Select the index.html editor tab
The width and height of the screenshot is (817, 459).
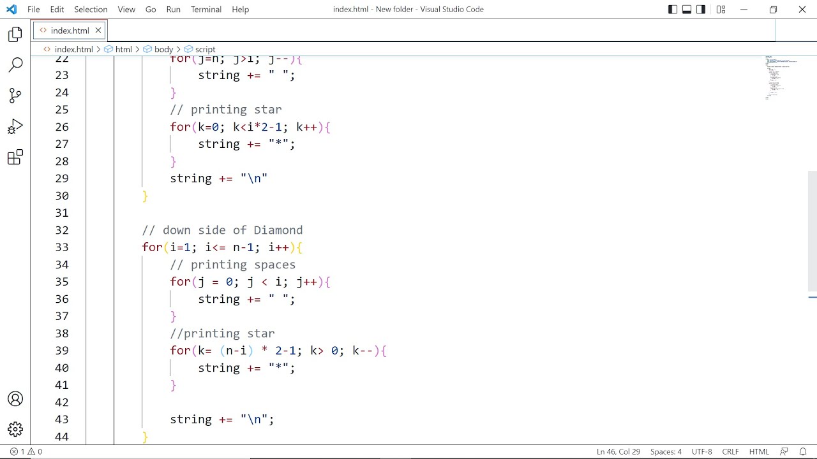point(70,31)
